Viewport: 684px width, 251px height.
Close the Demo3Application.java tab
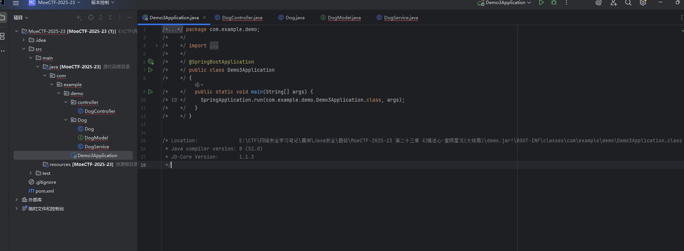(x=204, y=17)
